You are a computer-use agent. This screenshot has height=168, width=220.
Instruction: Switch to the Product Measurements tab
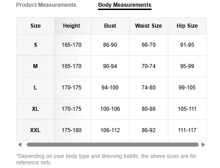click(46, 5)
